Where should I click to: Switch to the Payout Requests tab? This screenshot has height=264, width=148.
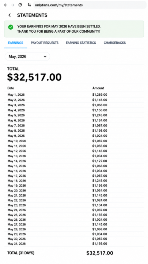45,43
